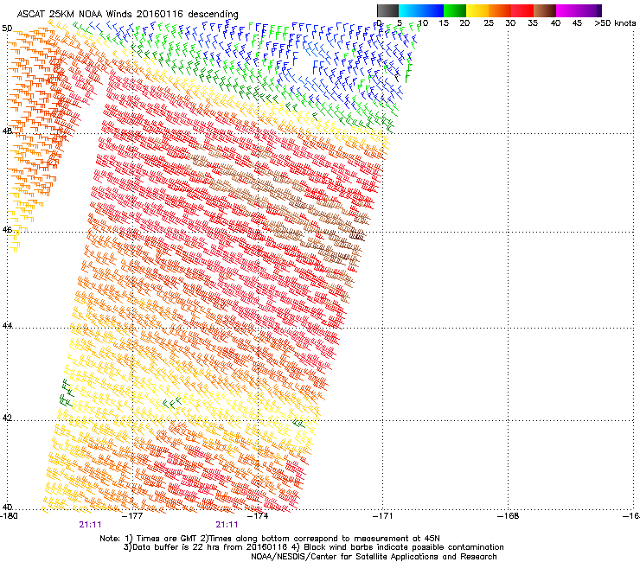The image size is (640, 562).
Task: Click the longitude label '-177'
Action: click(x=133, y=516)
